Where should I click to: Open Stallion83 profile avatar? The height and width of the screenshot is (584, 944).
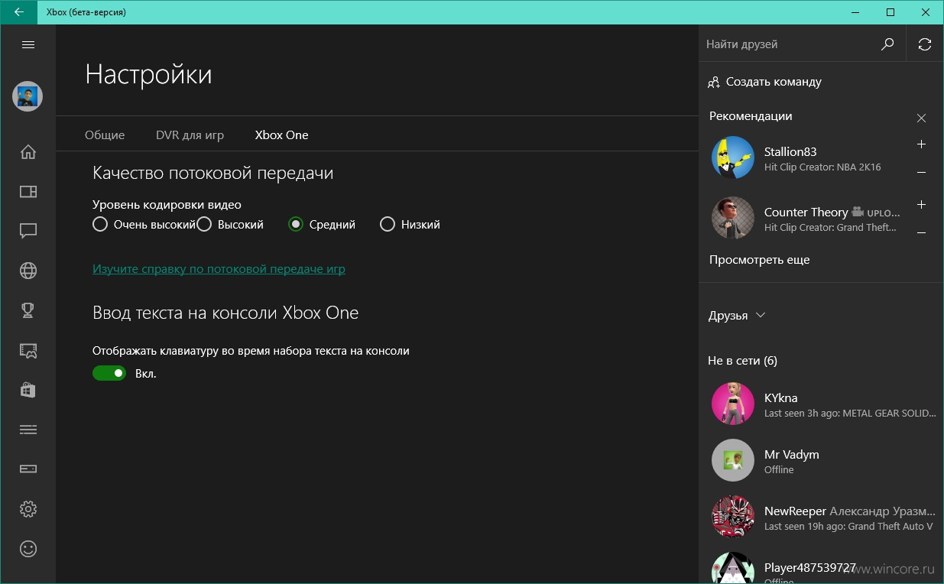pos(733,158)
